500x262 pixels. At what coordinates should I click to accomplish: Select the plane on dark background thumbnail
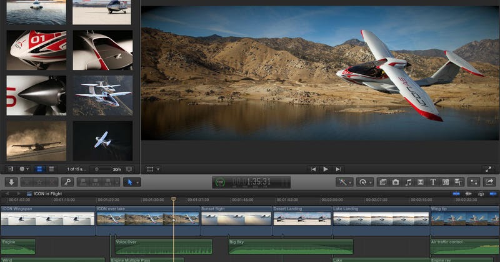[102, 141]
